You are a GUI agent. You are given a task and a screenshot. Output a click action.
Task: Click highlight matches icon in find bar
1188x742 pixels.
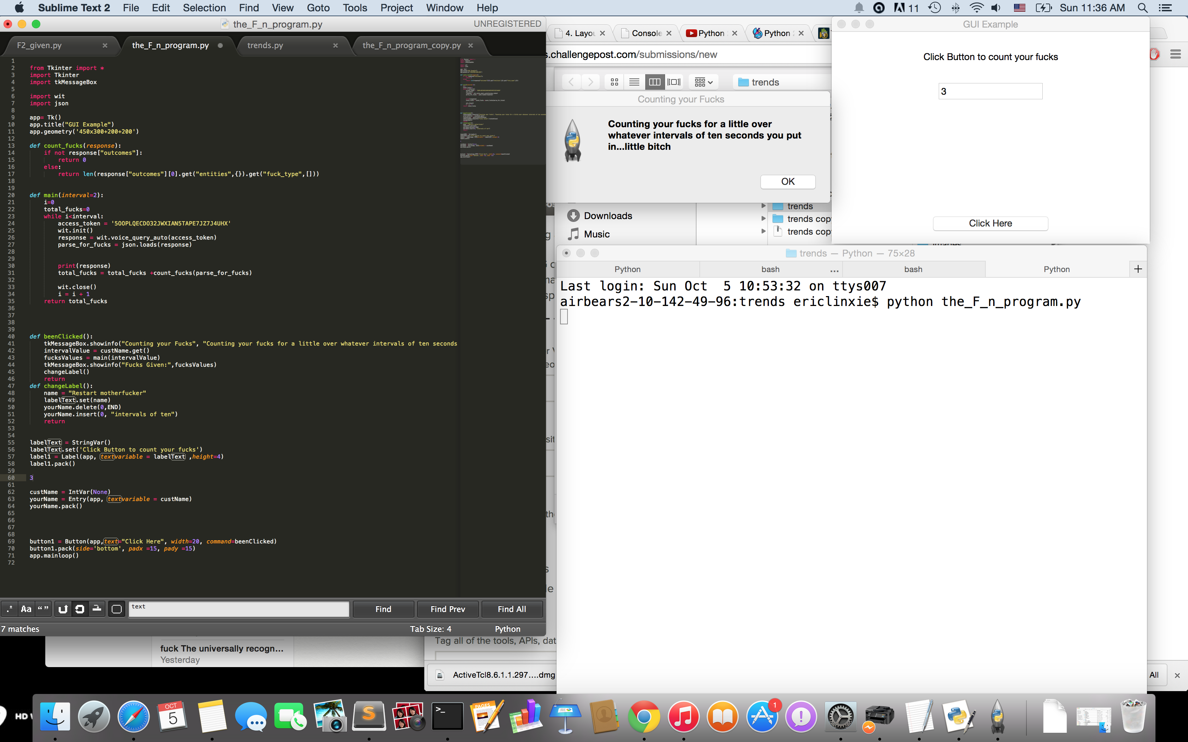[116, 609]
